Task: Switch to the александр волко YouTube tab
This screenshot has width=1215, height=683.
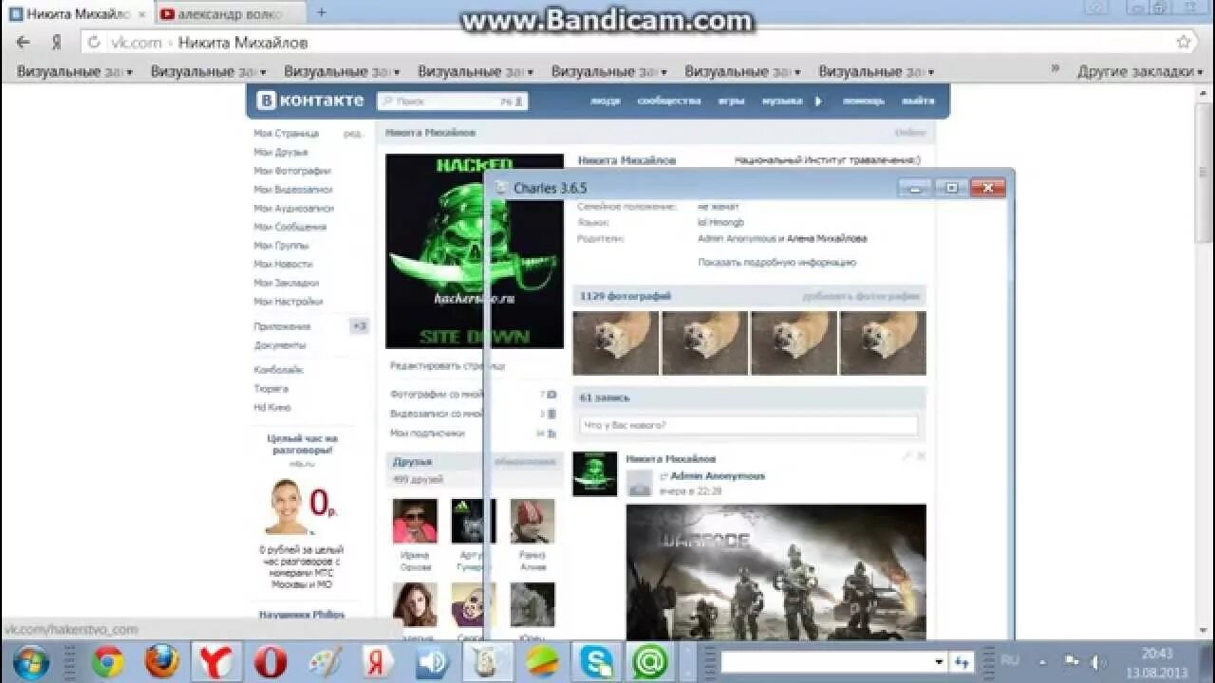Action: [x=231, y=13]
